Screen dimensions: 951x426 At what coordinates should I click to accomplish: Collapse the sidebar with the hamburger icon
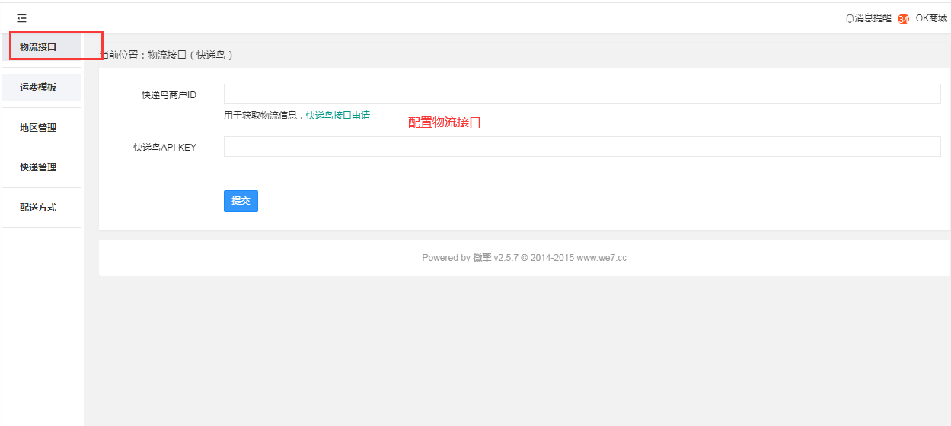coord(21,18)
